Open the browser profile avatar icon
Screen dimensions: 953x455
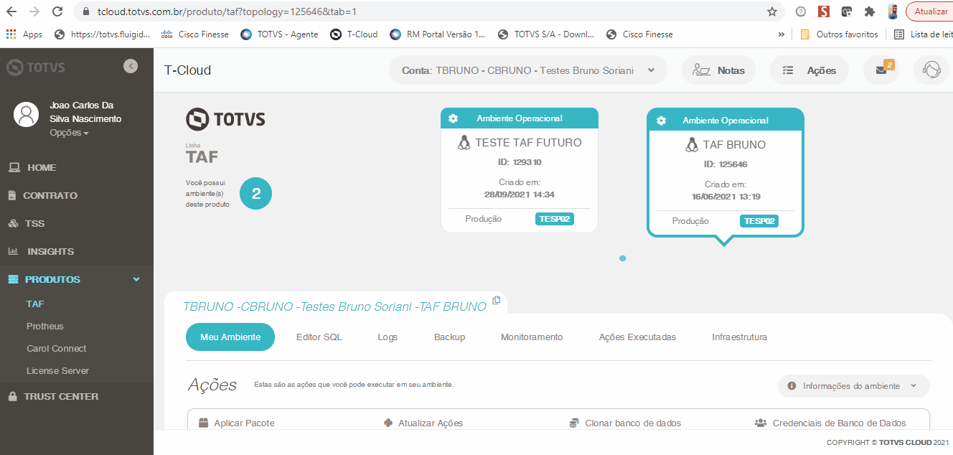(893, 11)
